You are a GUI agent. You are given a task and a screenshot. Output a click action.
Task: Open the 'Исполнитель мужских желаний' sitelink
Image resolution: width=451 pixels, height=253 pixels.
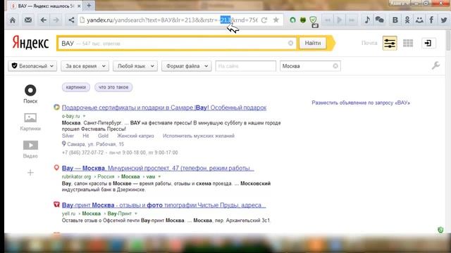pyautogui.click(x=199, y=136)
